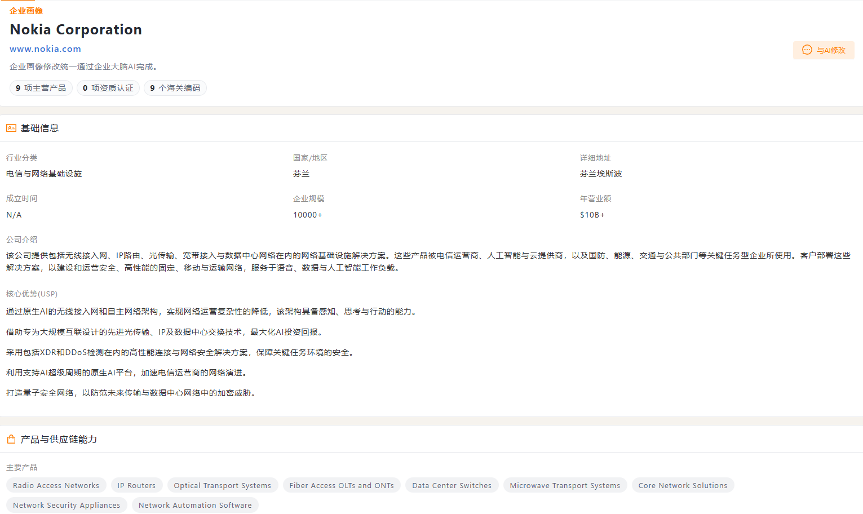The height and width of the screenshot is (514, 863).
Task: Click the Network Security Appliances tag
Action: point(67,505)
